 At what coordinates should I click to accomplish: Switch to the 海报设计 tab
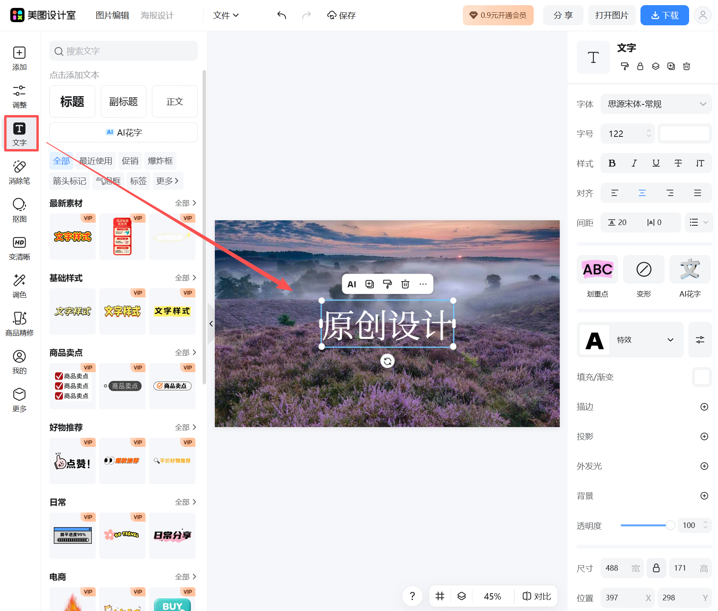[x=157, y=15]
